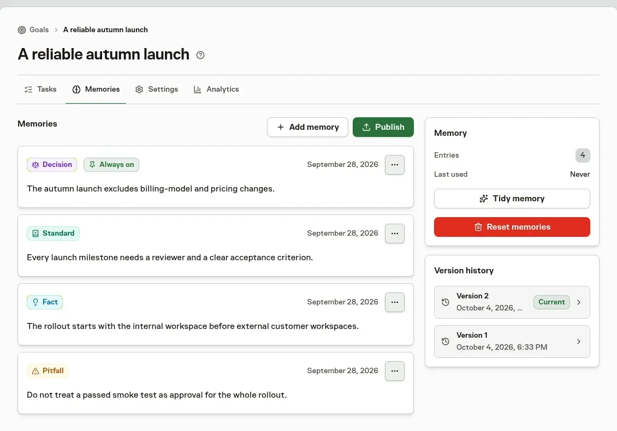617x431 pixels.
Task: Open options menu for the Decision memory
Action: click(395, 165)
